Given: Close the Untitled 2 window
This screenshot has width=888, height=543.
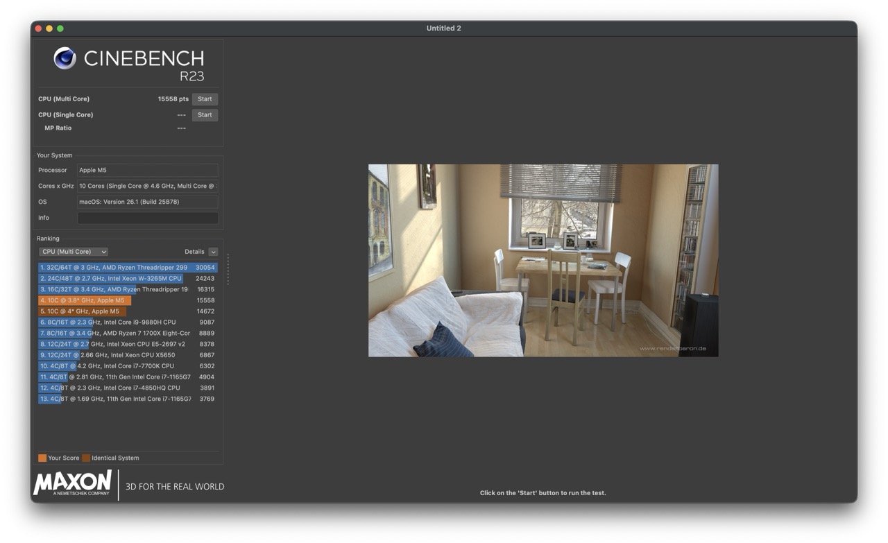Looking at the screenshot, I should pos(38,28).
